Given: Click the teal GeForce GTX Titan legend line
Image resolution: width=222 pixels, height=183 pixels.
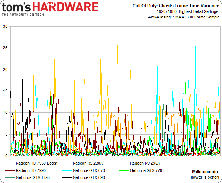Looking at the screenshot, I should [x=10, y=178].
